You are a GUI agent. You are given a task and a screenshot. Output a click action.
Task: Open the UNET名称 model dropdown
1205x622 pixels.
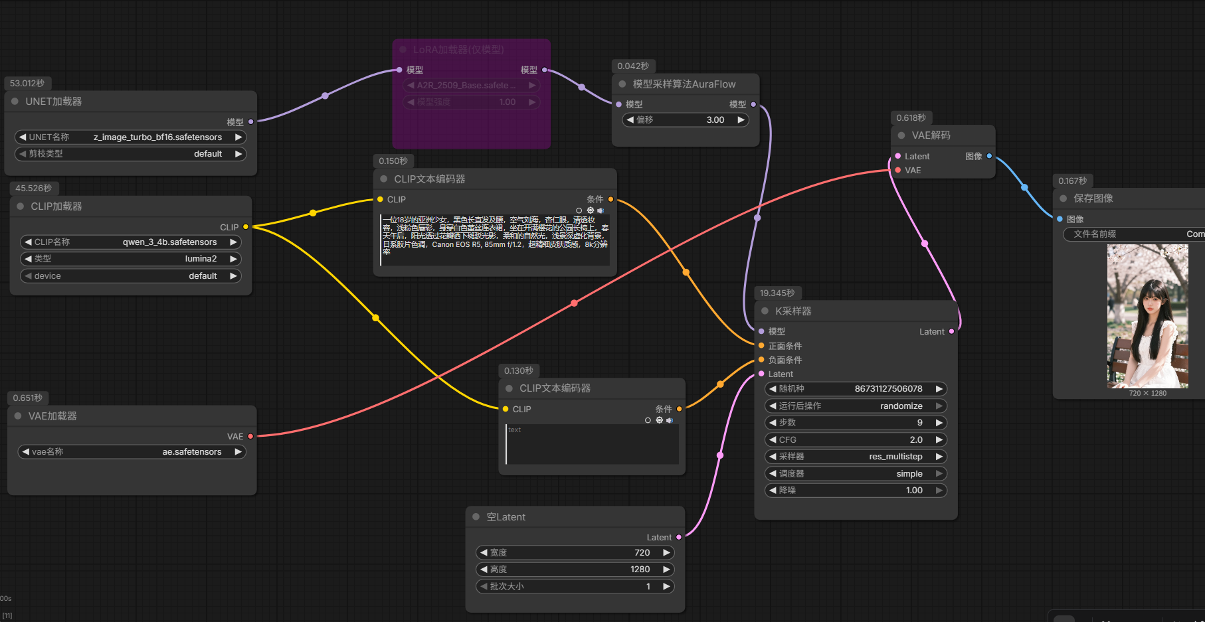(130, 137)
